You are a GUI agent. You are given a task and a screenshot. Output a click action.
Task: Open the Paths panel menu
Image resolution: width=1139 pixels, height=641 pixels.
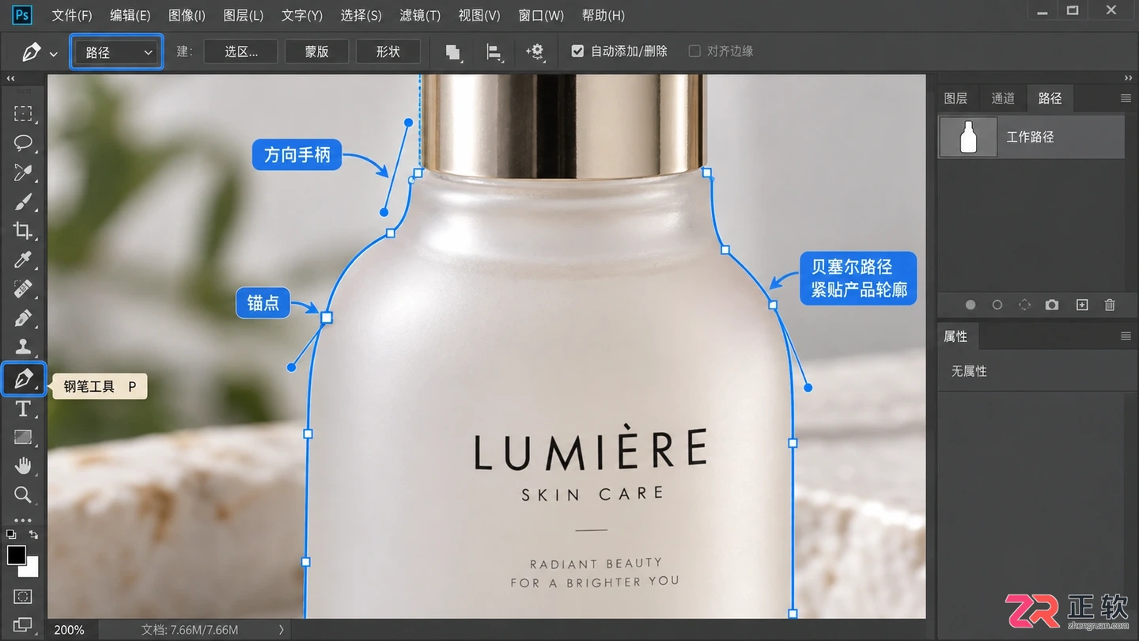(1126, 98)
